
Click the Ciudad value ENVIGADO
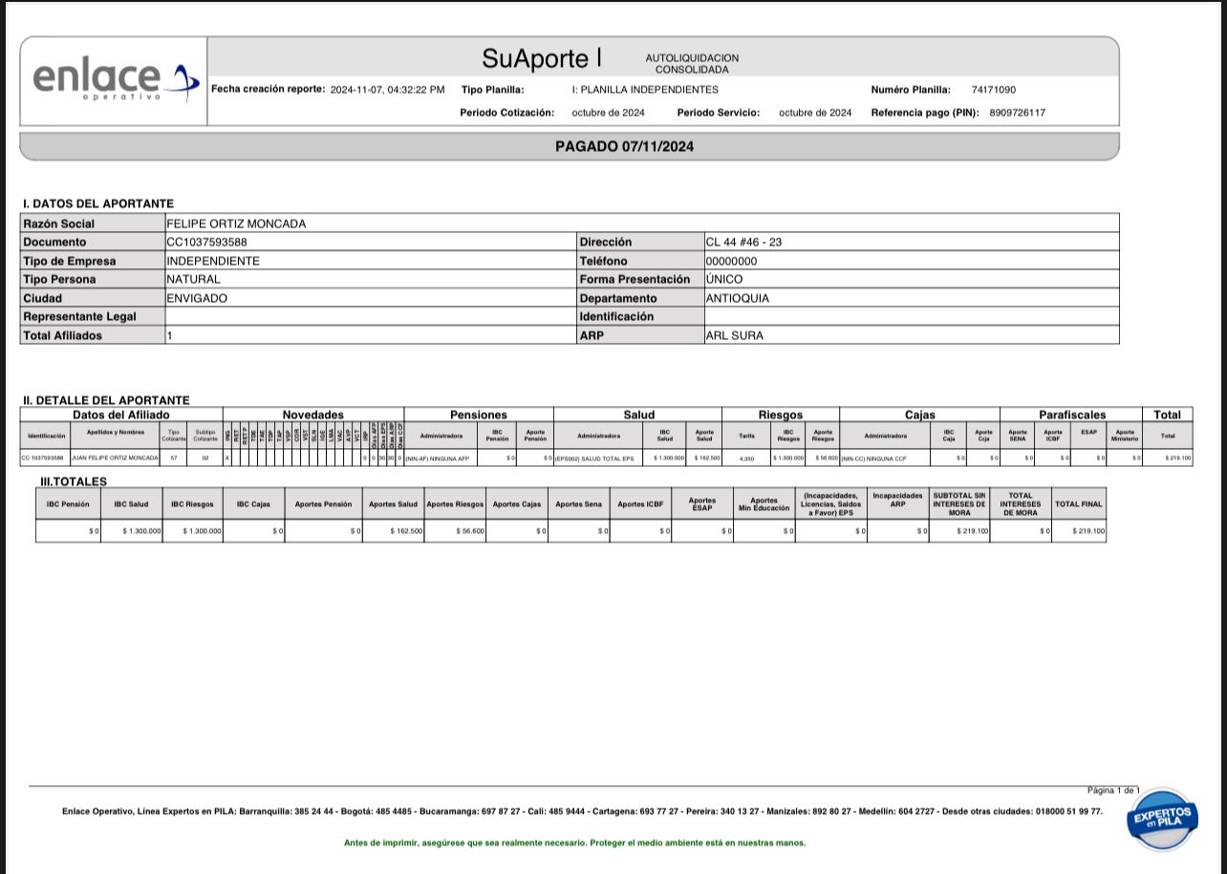click(197, 298)
